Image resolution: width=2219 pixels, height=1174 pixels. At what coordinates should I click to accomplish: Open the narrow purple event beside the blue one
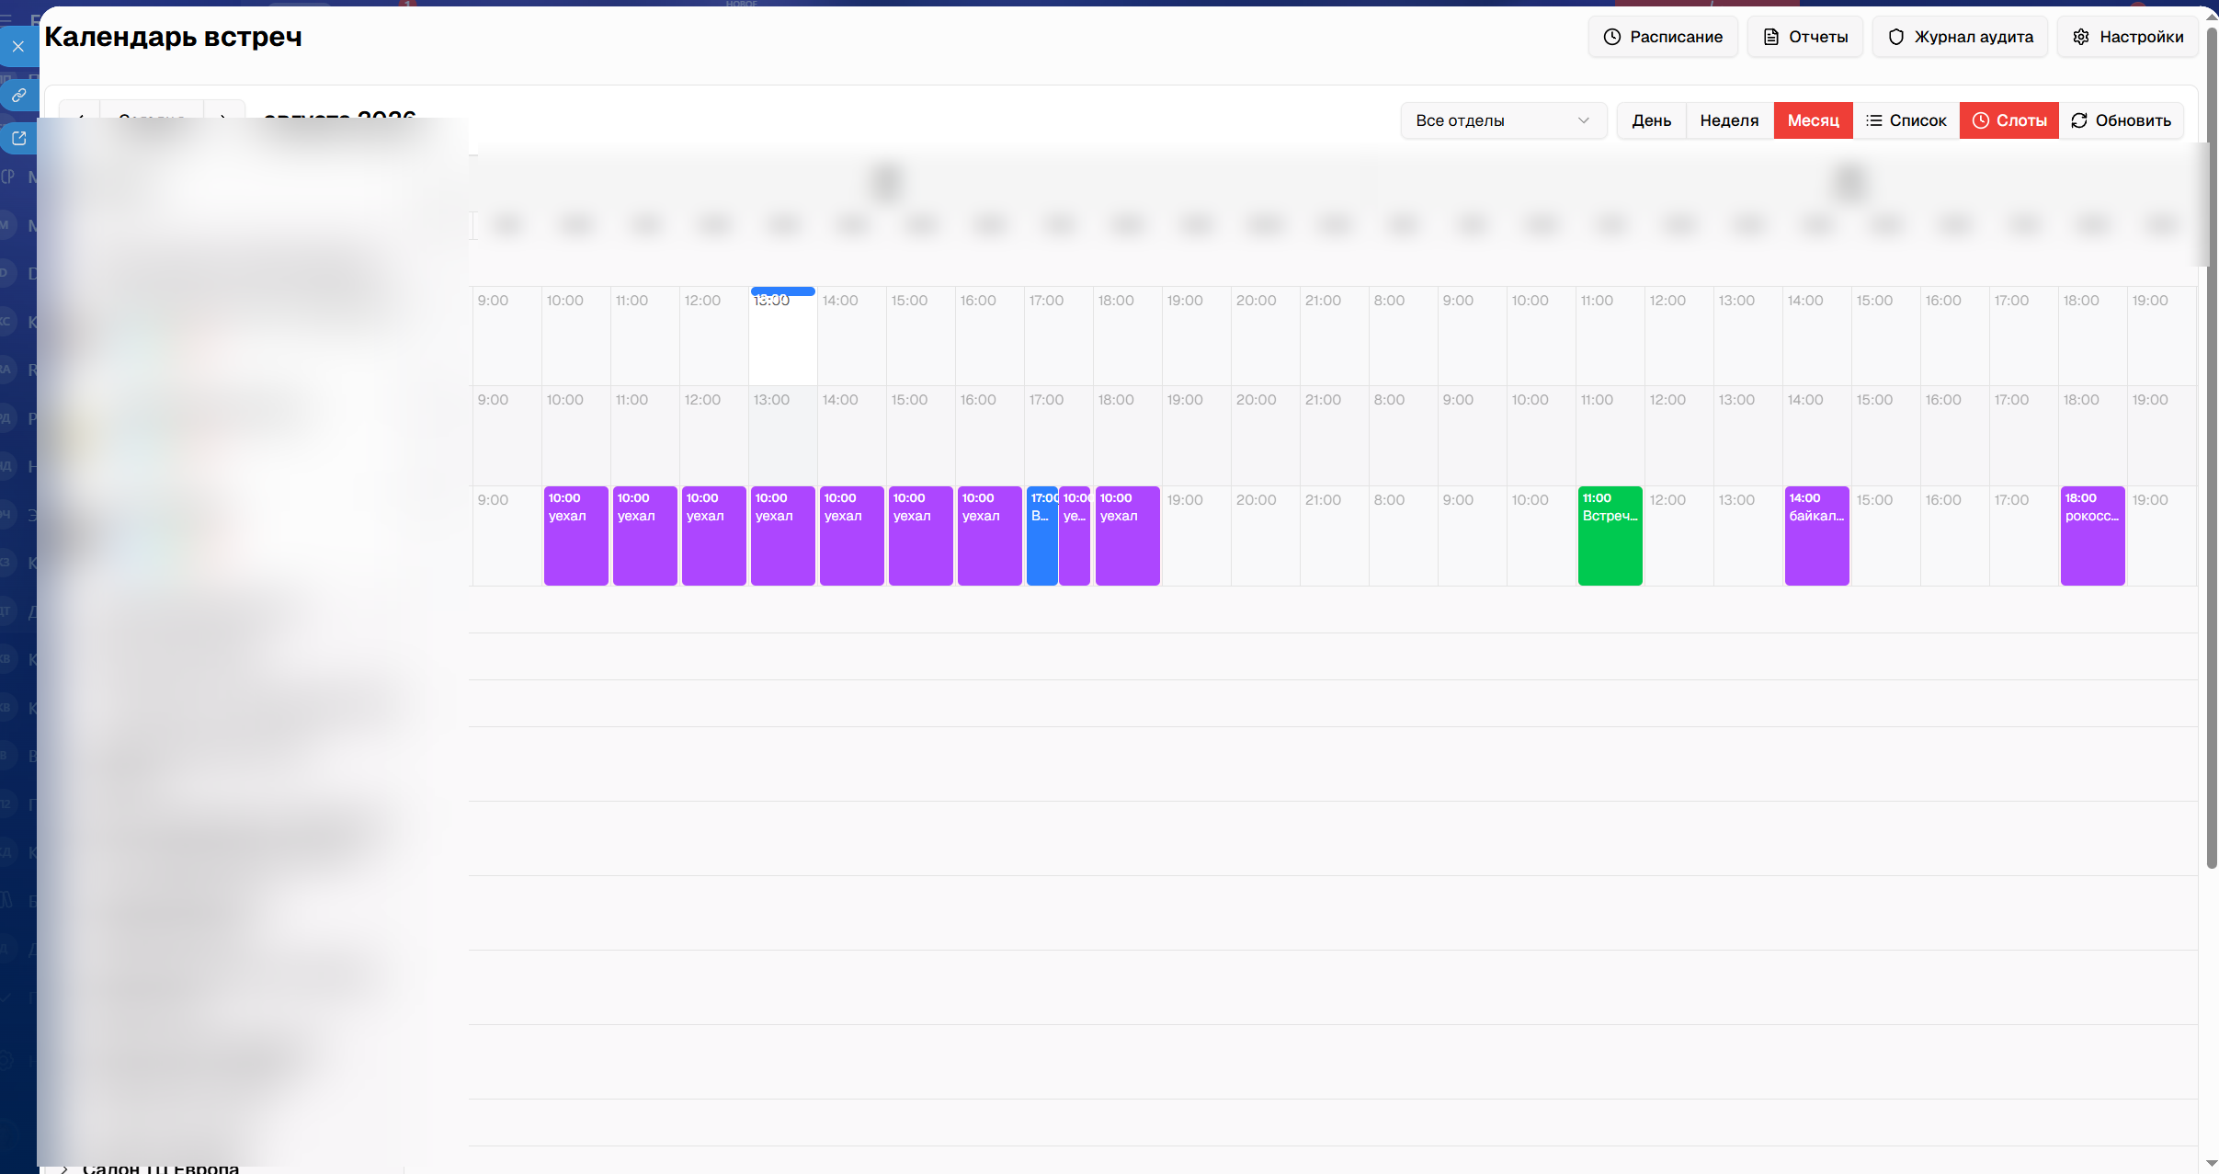(1075, 536)
